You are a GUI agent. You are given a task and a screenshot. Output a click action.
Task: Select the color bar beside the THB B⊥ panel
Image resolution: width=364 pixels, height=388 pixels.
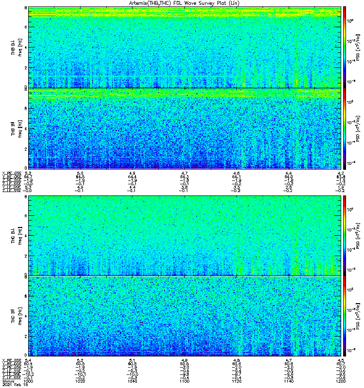(344, 47)
